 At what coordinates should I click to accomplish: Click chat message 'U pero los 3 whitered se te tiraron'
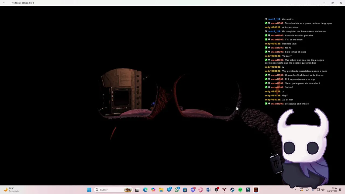pos(304,75)
